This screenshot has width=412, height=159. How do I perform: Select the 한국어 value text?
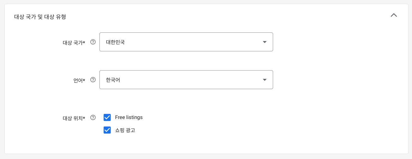pos(113,80)
